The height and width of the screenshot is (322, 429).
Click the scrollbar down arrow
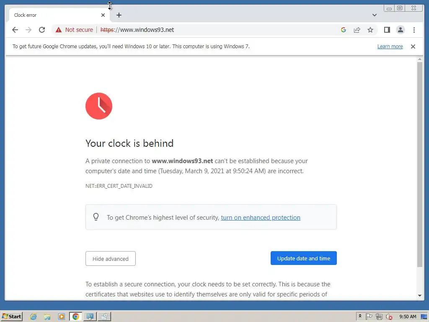[420, 296]
